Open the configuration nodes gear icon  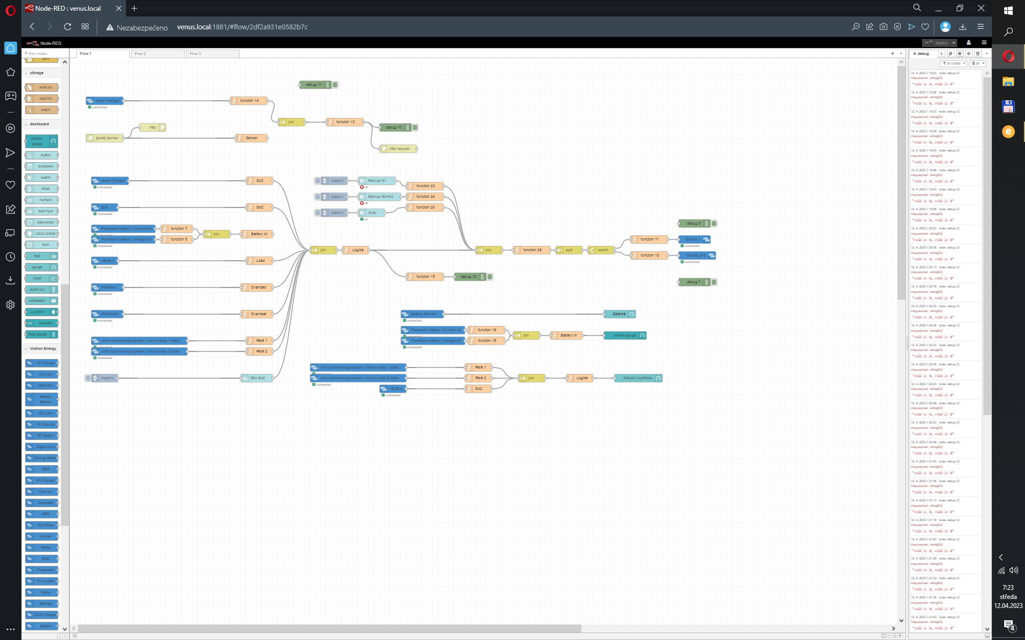click(968, 53)
